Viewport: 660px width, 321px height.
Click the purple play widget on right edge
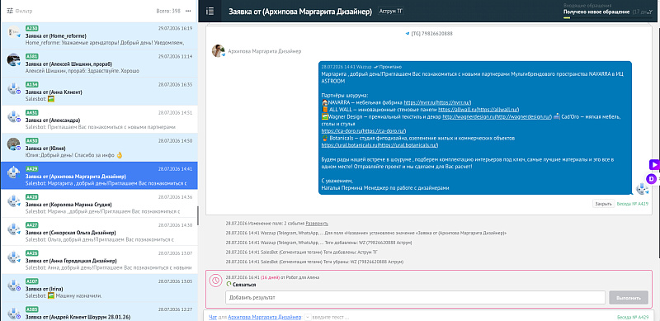click(654, 164)
